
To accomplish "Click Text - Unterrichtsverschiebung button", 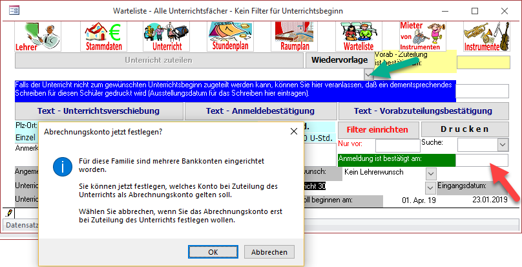I will click(x=98, y=111).
